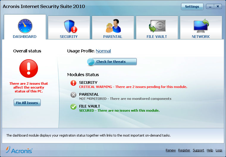Open the Logs link
This screenshot has height=157, width=226.
pyautogui.click(x=219, y=150)
